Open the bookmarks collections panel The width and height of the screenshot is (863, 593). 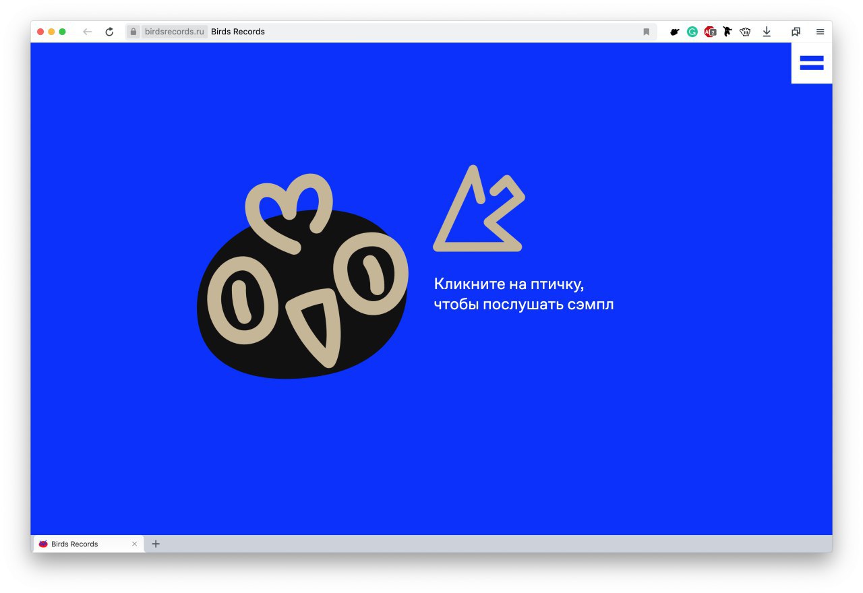[x=796, y=32]
